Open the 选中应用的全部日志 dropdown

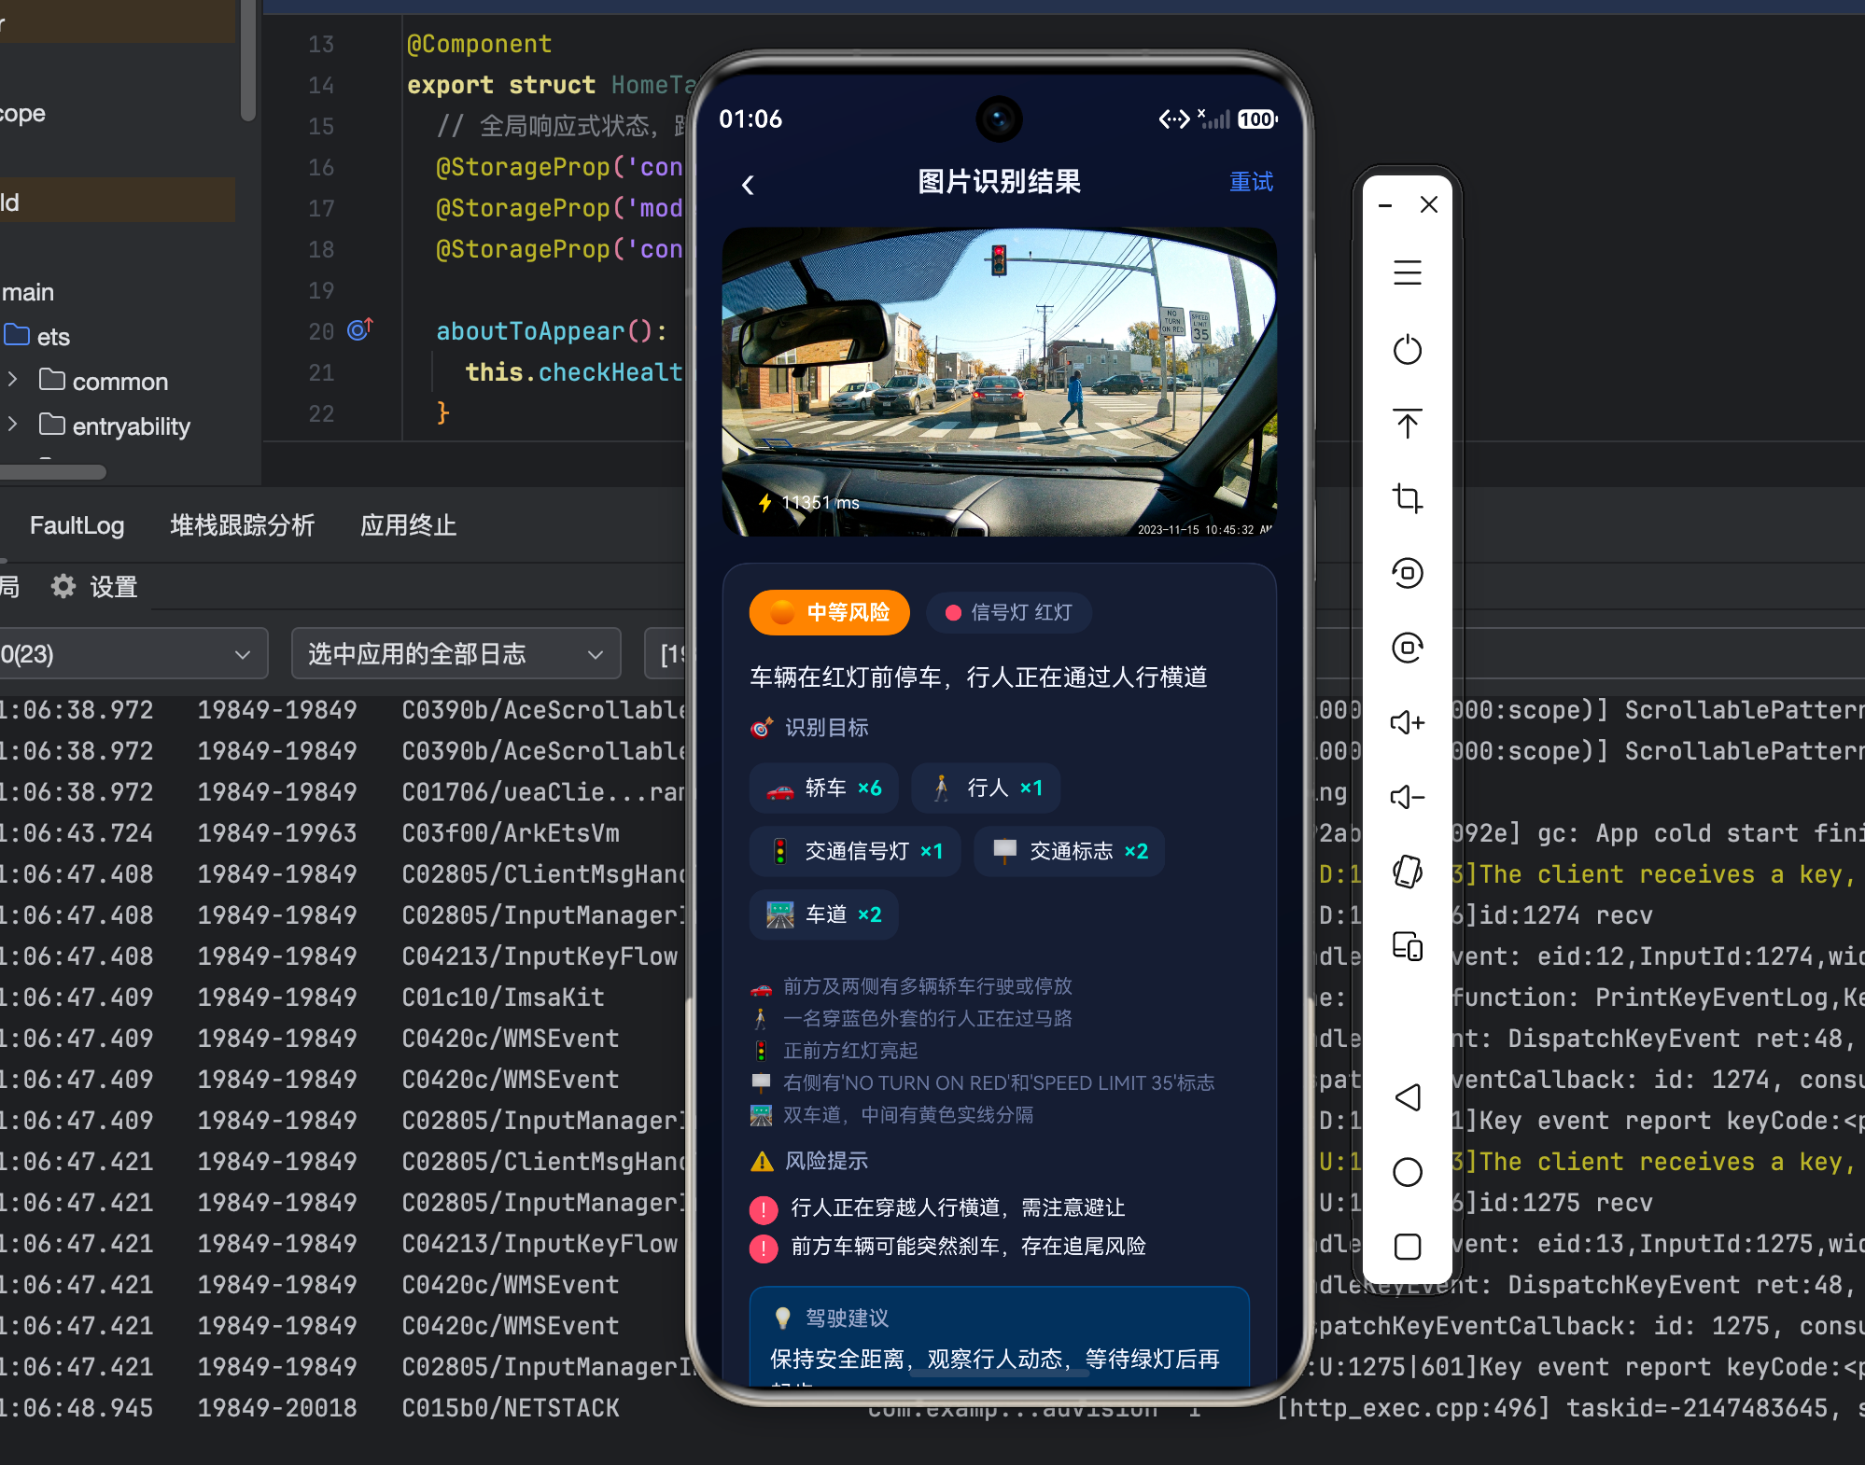(456, 654)
